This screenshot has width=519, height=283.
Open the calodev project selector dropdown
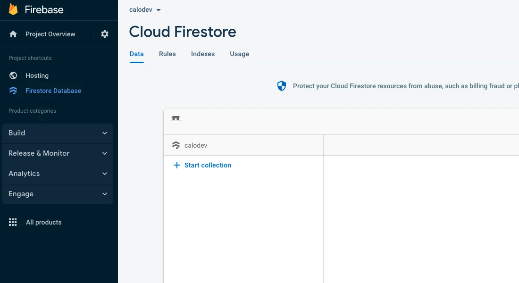pyautogui.click(x=145, y=10)
